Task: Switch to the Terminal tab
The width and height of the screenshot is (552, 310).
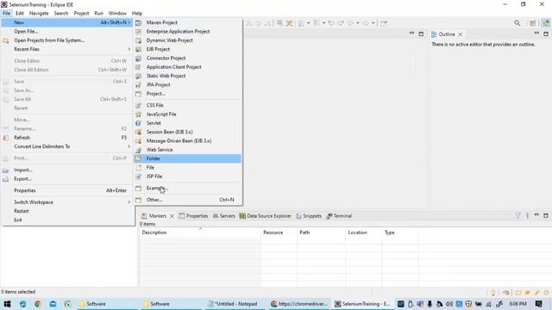Action: pyautogui.click(x=339, y=216)
